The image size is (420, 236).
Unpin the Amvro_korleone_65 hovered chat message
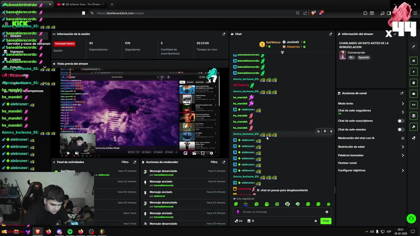point(325,131)
